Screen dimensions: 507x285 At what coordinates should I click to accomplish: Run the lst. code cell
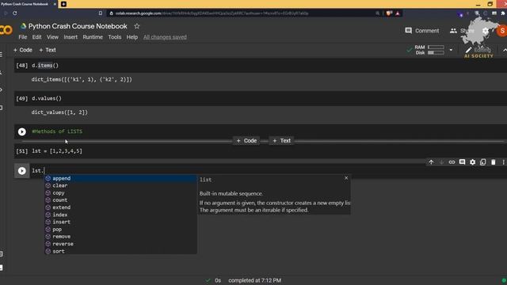pos(21,171)
